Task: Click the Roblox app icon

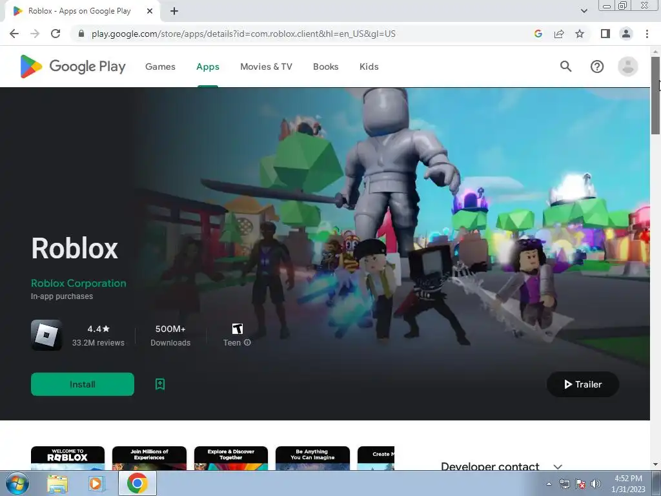Action: [x=46, y=335]
